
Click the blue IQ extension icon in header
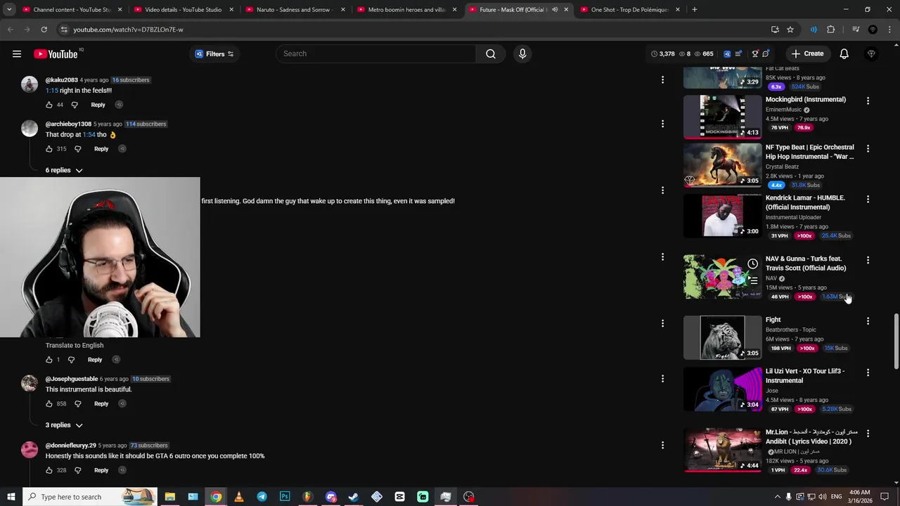727,53
